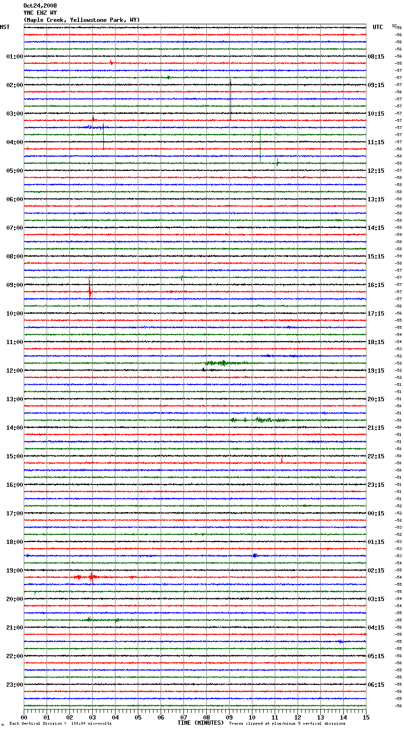
Task: Click the 23:15 UTC time label
Action: tap(376, 485)
